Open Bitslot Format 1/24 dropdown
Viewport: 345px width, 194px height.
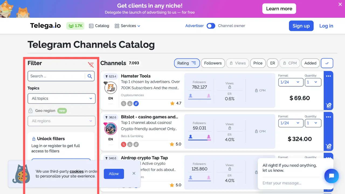pyautogui.click(x=291, y=123)
